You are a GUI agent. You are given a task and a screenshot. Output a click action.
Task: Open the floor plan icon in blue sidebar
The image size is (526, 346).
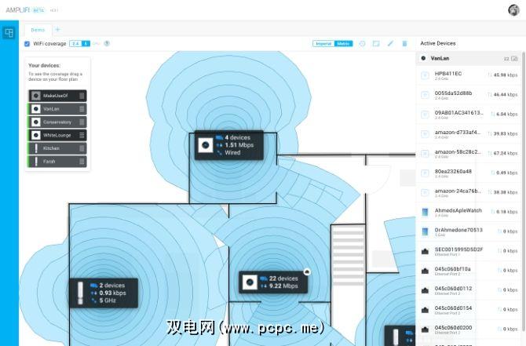(x=9, y=32)
